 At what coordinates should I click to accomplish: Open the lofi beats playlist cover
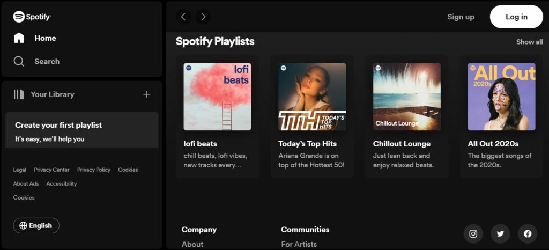pos(217,97)
